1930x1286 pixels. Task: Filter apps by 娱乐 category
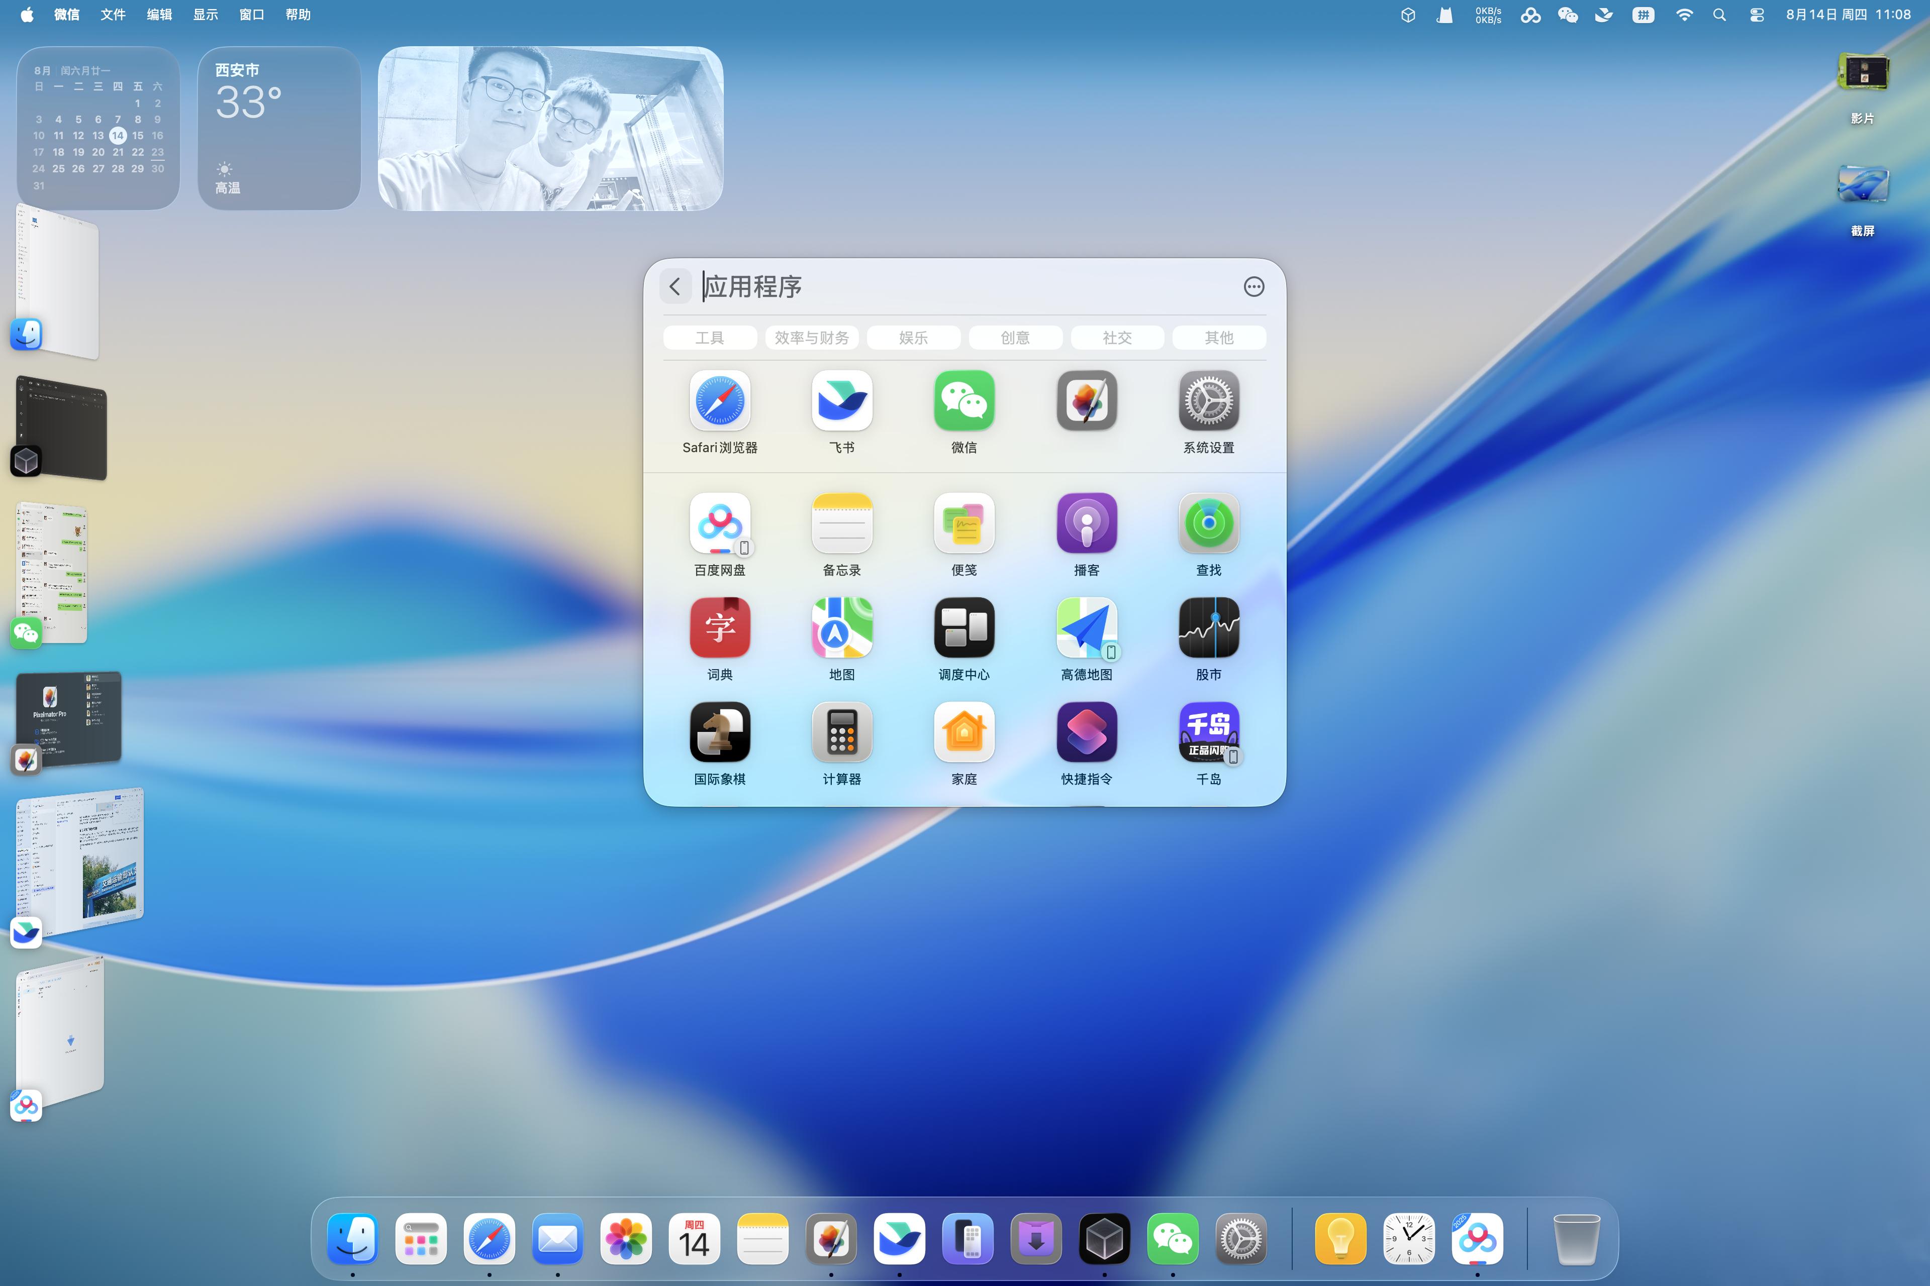pyautogui.click(x=913, y=338)
